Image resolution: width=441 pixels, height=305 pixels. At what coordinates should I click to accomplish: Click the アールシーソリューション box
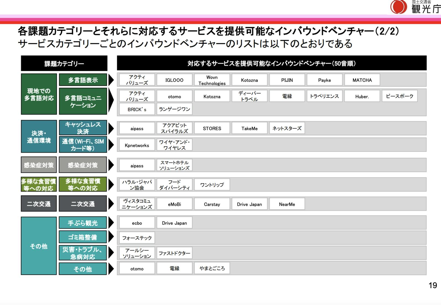pos(137,253)
